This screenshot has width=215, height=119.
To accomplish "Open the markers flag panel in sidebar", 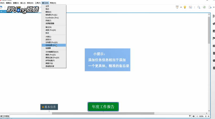I will [214, 38].
